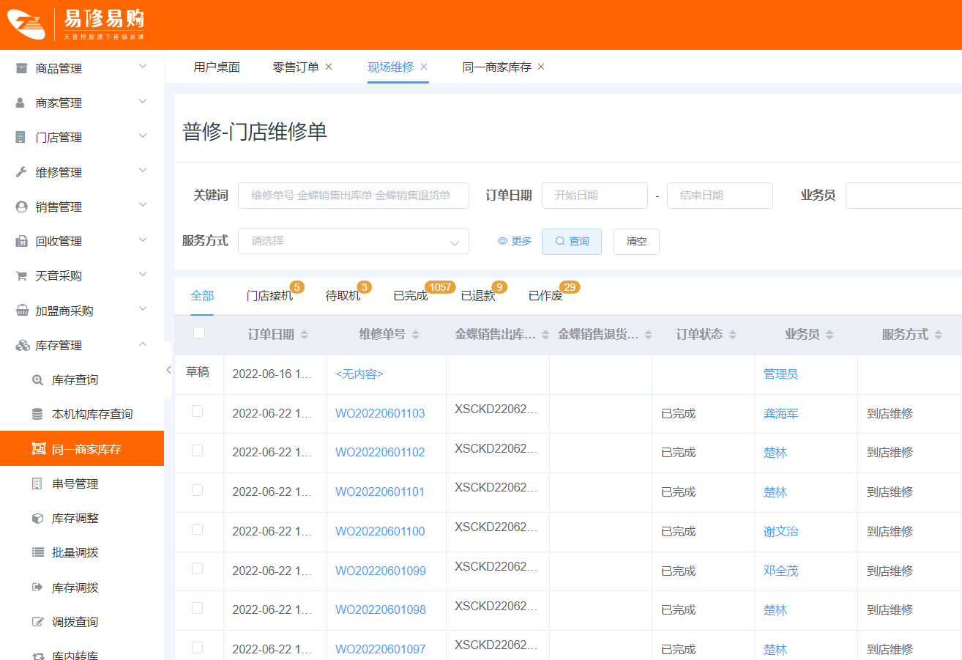
Task: Toggle the select-all checkbox in table header
Action: point(198,333)
